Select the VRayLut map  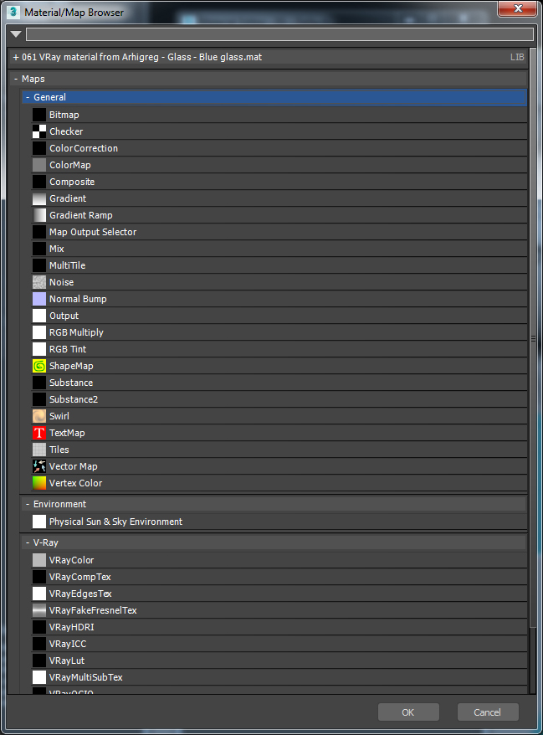coord(279,661)
